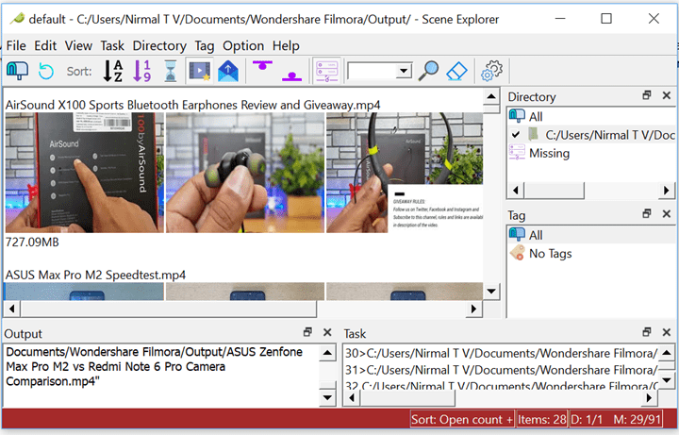Click AirSound X100 Sports Bluetooth Earphones file name
This screenshot has width=679, height=435.
click(192, 105)
